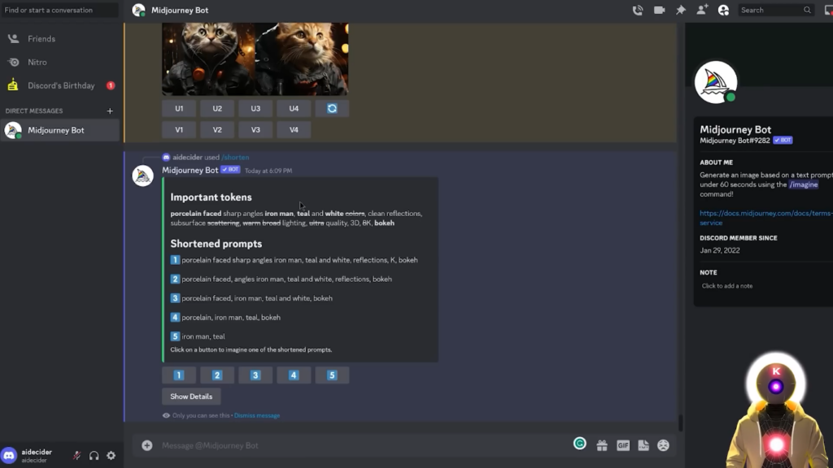Screen dimensions: 833x468
Task: Open the GIF picker
Action: point(622,445)
